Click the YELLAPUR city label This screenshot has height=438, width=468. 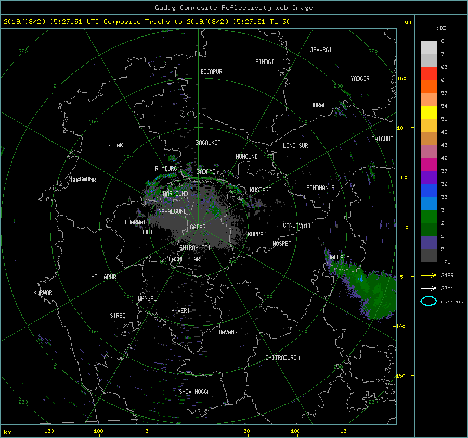coord(103,277)
